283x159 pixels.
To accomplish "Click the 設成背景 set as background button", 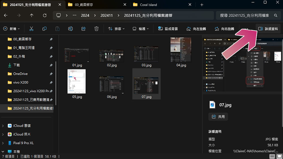I will (168, 29).
